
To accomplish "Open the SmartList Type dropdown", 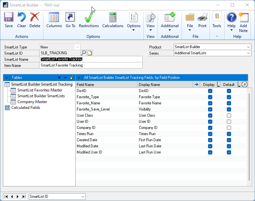I will point(77,47).
